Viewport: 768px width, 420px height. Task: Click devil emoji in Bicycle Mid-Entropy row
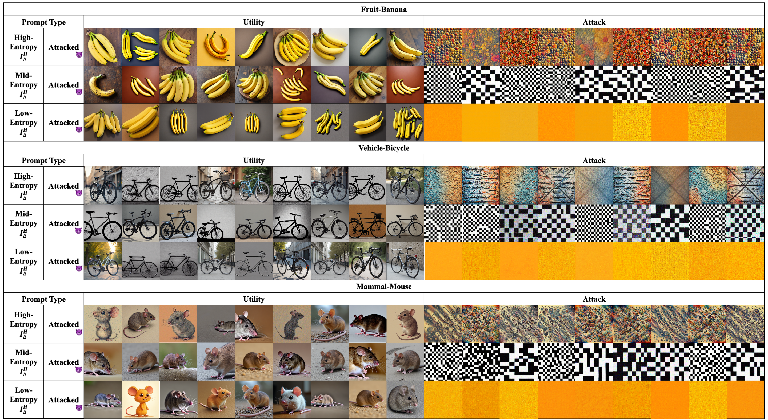79,231
